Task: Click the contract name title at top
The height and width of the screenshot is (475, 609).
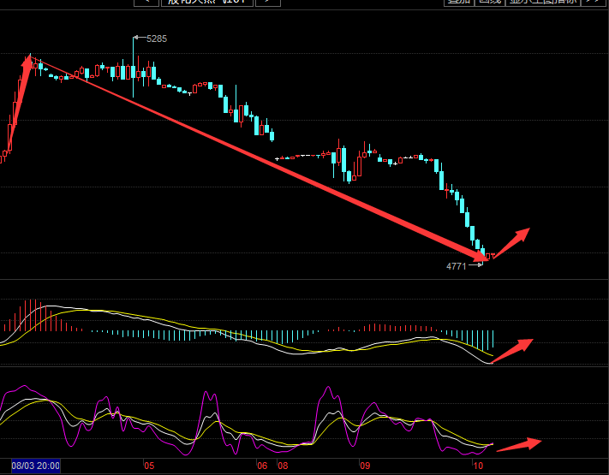Action: (x=207, y=3)
